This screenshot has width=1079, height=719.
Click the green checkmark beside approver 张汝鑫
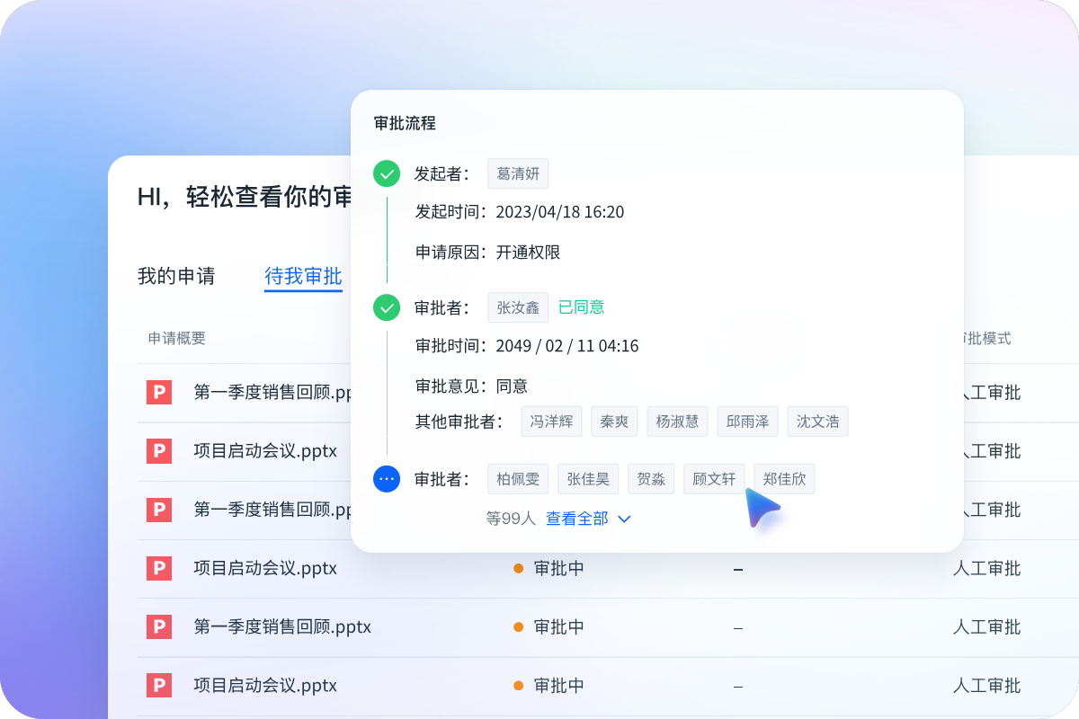(x=387, y=308)
